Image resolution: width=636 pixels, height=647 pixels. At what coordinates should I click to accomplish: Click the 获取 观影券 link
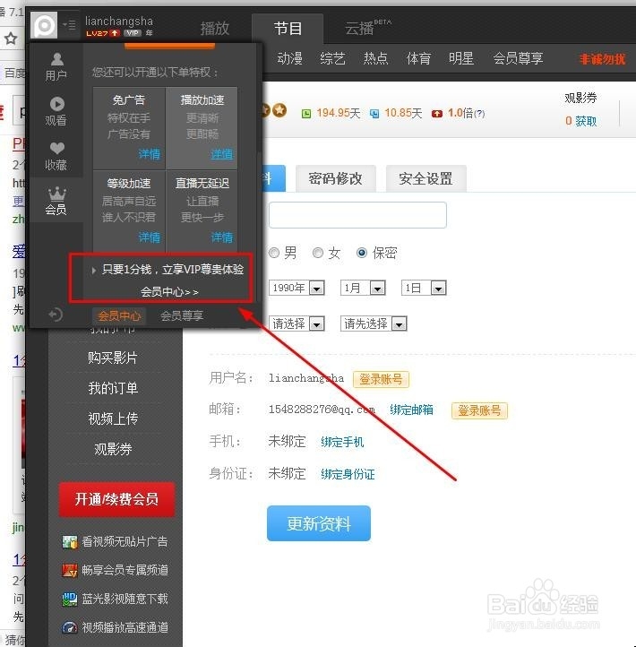point(586,121)
